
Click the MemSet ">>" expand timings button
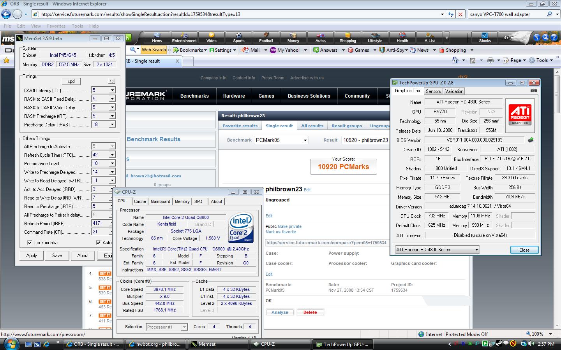click(x=112, y=81)
